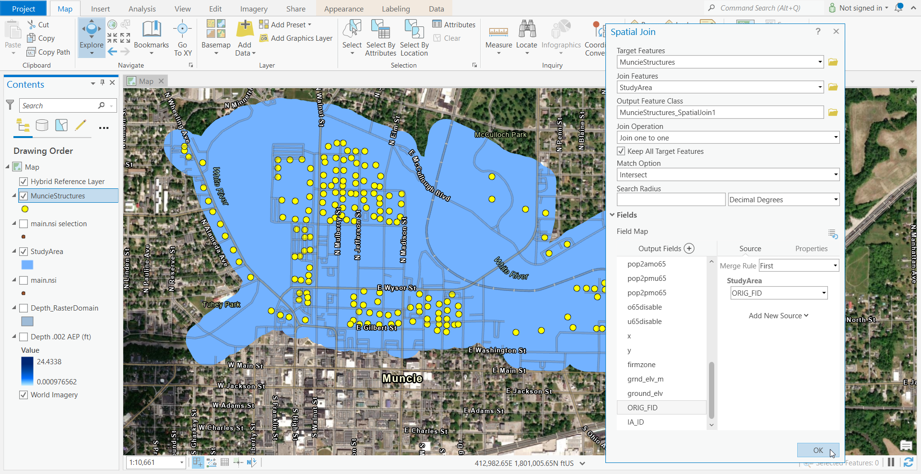
Task: Switch to Properties tab in Field Map
Action: tap(811, 248)
